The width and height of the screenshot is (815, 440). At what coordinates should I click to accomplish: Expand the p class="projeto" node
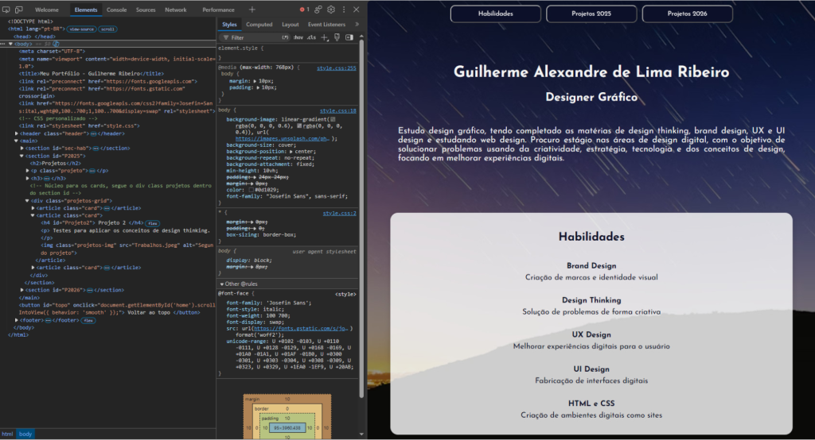pos(28,170)
